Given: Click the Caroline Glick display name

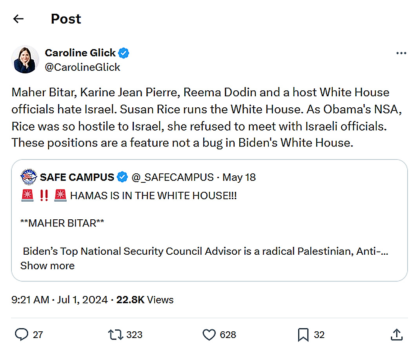Looking at the screenshot, I should tap(80, 53).
